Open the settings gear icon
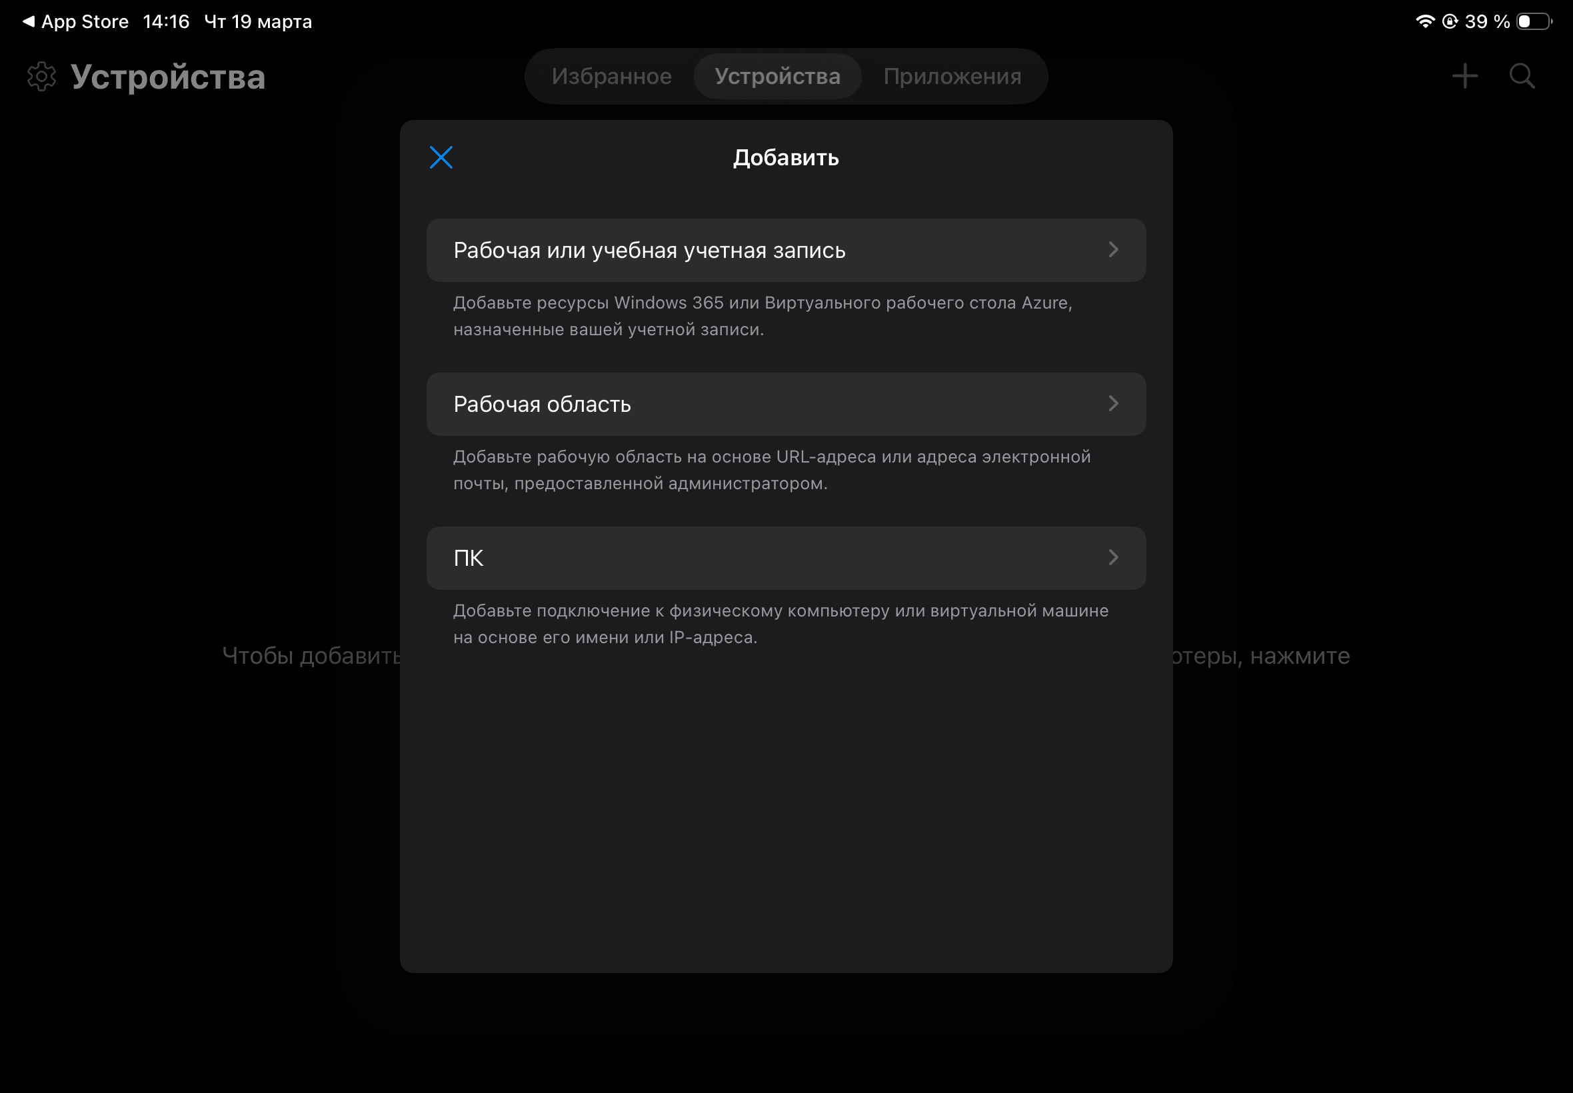 [42, 77]
